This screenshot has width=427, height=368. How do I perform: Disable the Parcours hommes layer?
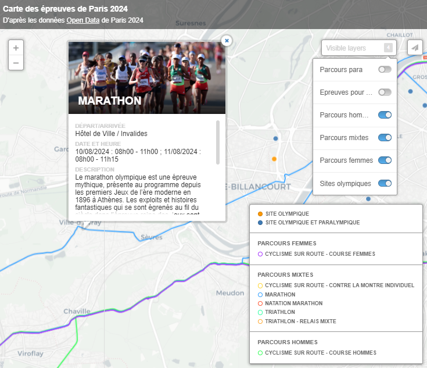385,115
